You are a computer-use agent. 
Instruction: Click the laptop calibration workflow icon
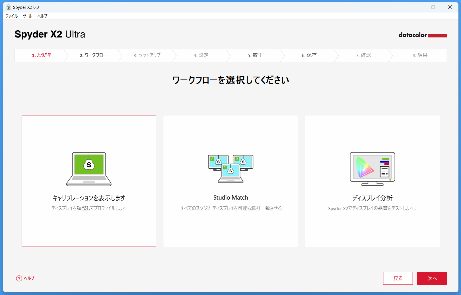[x=89, y=169]
